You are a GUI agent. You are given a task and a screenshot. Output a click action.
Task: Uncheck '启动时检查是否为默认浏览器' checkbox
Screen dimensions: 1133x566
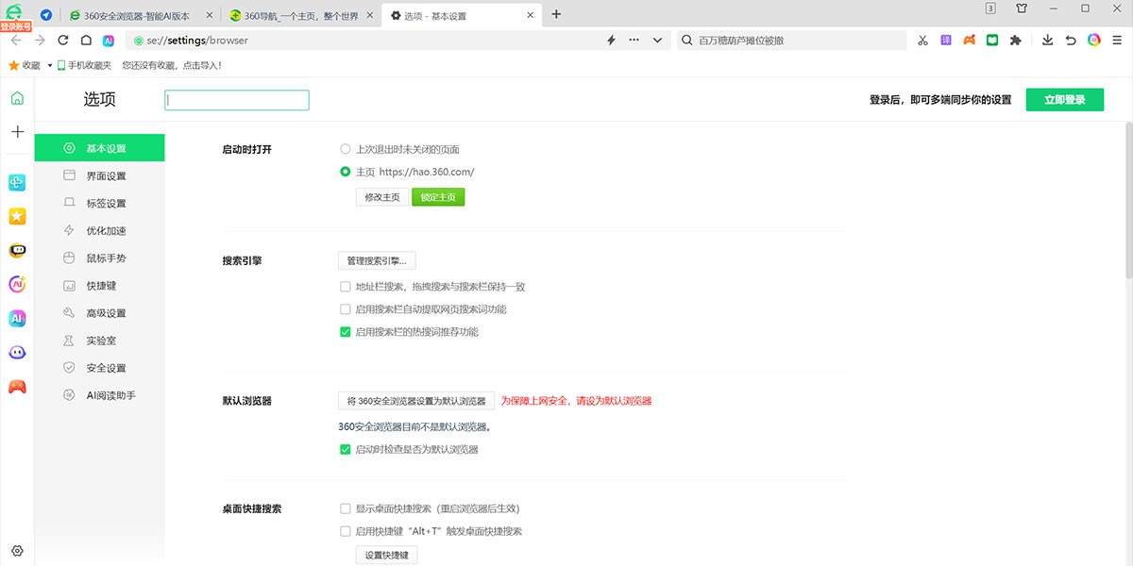(346, 450)
